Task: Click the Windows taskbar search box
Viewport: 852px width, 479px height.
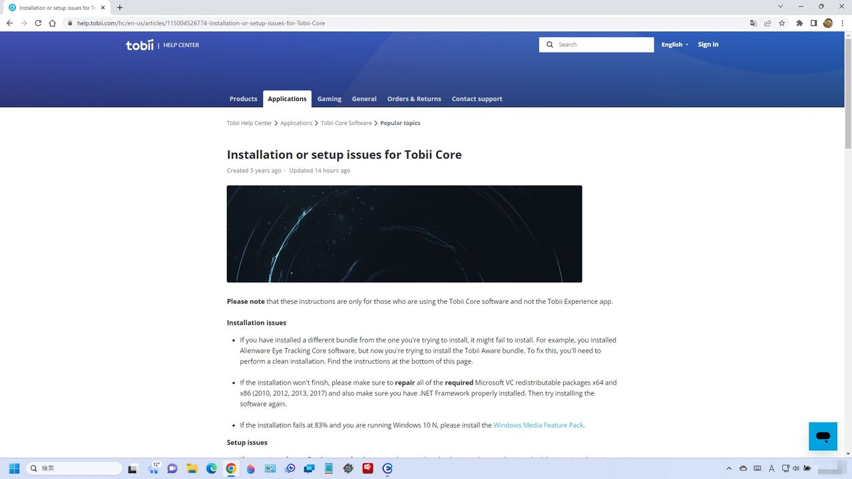Action: 74,468
